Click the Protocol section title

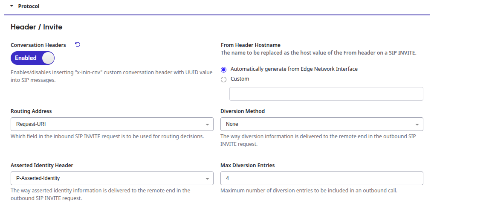click(29, 6)
